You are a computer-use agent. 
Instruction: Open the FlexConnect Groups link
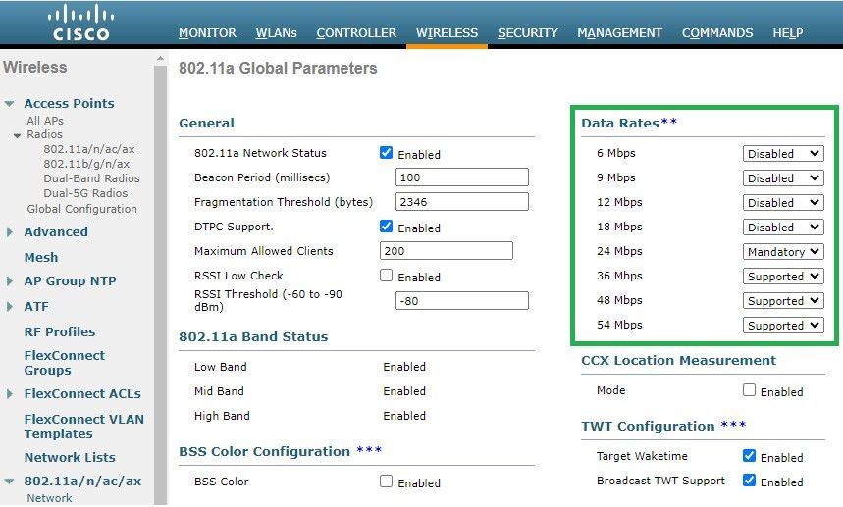tap(65, 363)
